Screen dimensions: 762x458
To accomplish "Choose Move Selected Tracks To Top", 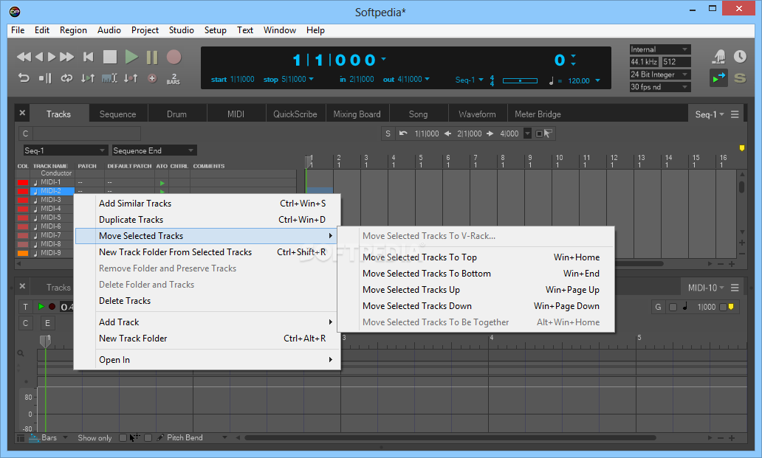I will 476,257.
